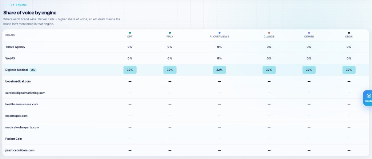This screenshot has height=159, width=372.
Task: Click practicebuilders.com dash under Grok
Action: tap(349, 150)
